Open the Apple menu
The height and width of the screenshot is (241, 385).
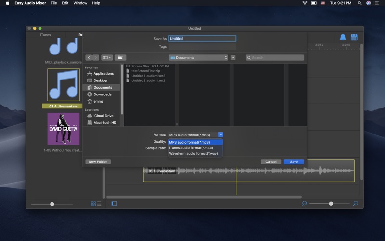point(7,3)
